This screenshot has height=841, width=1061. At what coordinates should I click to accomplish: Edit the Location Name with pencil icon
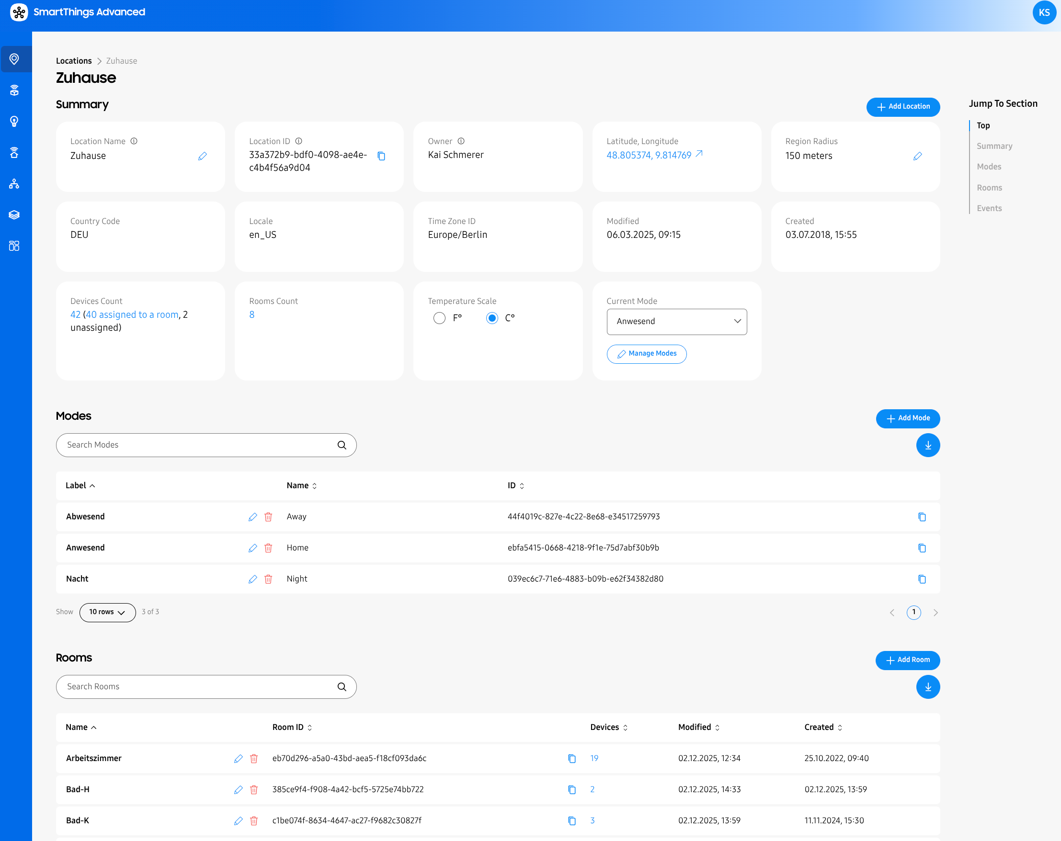[202, 156]
